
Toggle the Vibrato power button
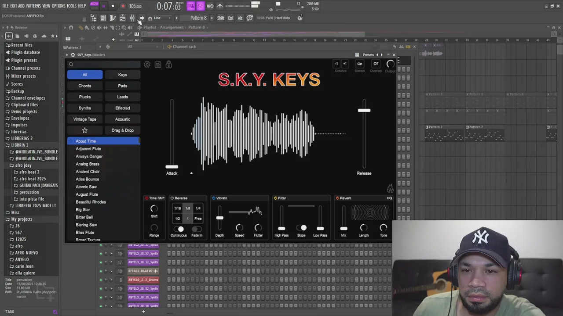pos(213,198)
